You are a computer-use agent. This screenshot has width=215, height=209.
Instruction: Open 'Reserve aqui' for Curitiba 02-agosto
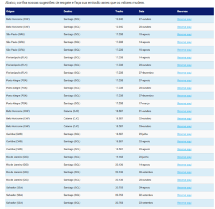click(x=184, y=142)
